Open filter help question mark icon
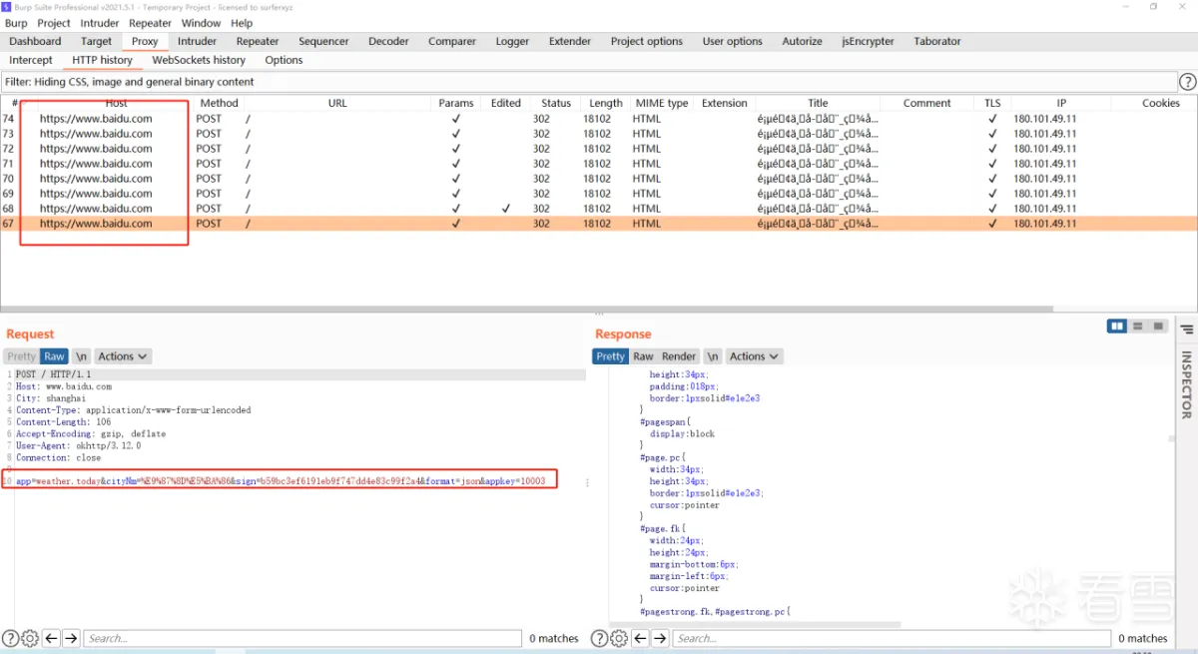The width and height of the screenshot is (1198, 654). [1187, 82]
